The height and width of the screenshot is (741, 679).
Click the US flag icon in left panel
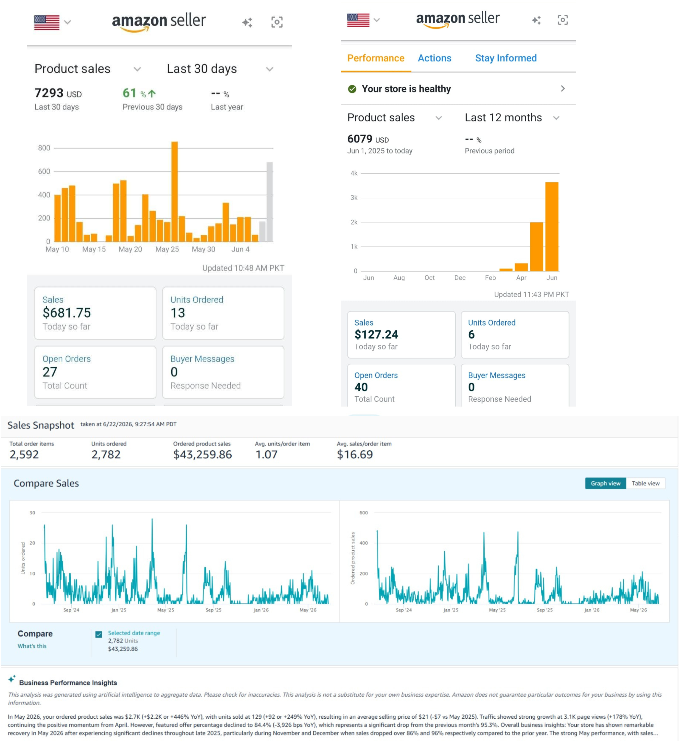(47, 22)
